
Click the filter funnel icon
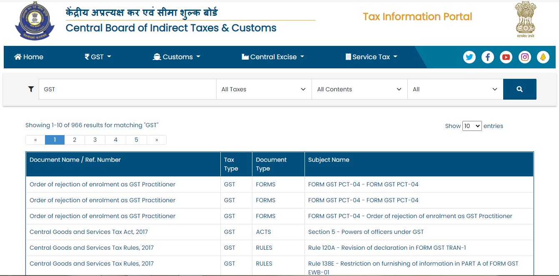[x=31, y=89]
